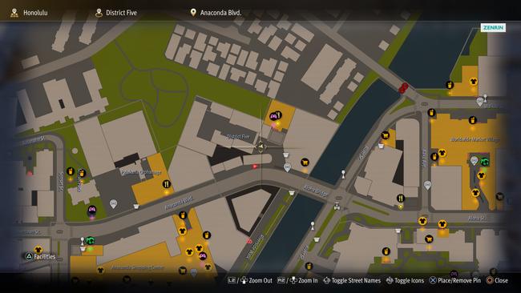Click the green taxi icon in Worldwide Market Village
521x293 pixels.
484,162
